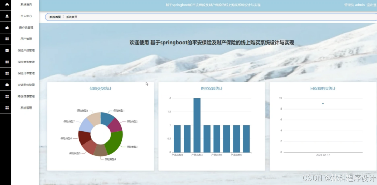Click the brown 保险类型4 pie slice
Viewport: 377px width, 185px height.
coord(101,151)
